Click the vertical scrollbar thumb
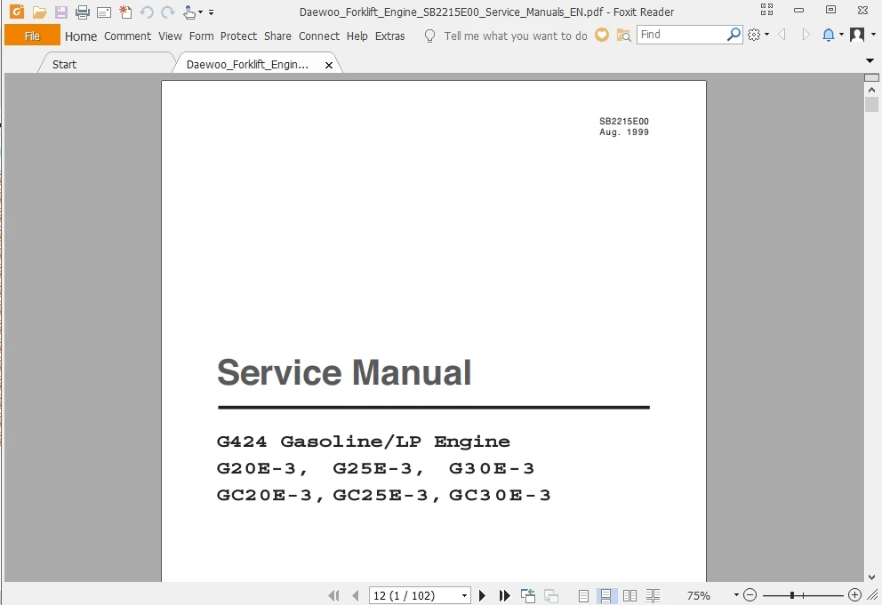 871,105
